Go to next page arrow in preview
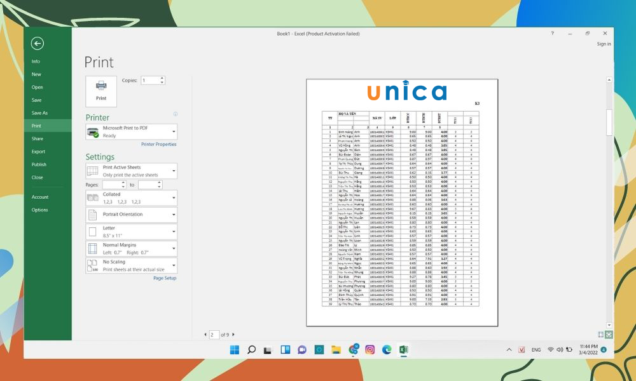 [x=233, y=335]
